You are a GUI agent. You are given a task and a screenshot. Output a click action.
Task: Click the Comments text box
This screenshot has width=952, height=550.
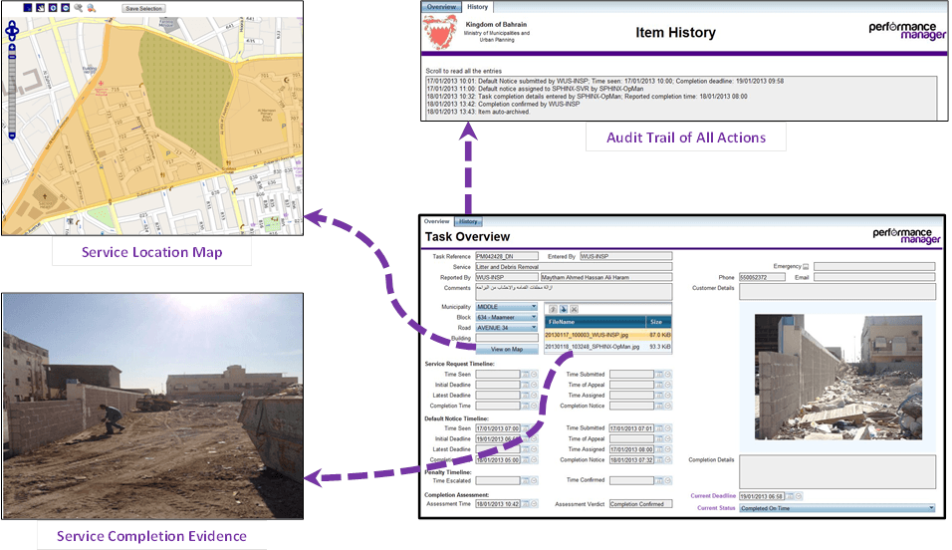tap(574, 292)
